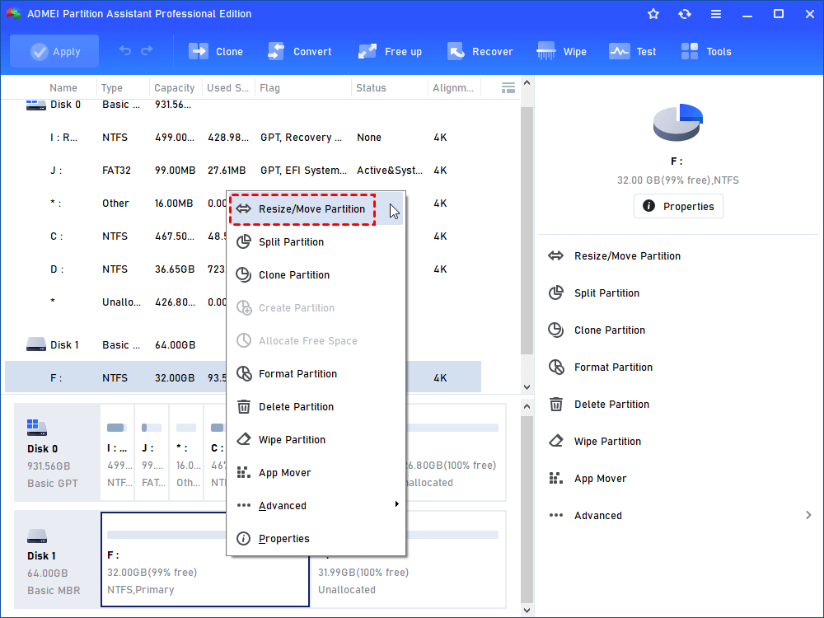
Task: Click Format Partition in right panel
Action: tap(613, 368)
